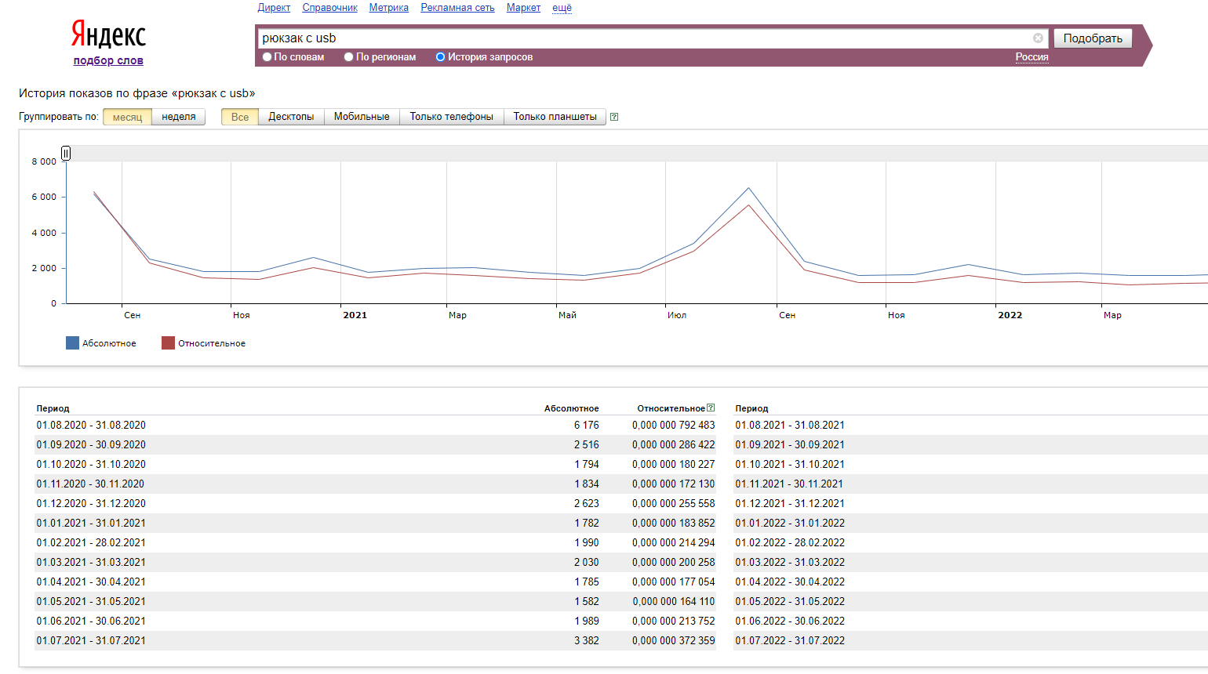Image resolution: width=1208 pixels, height=674 pixels.
Task: Click the Подобрать button
Action: pos(1093,38)
